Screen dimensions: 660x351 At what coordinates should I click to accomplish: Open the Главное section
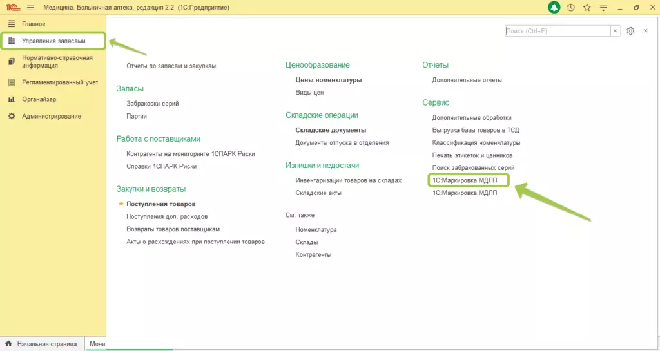point(35,24)
